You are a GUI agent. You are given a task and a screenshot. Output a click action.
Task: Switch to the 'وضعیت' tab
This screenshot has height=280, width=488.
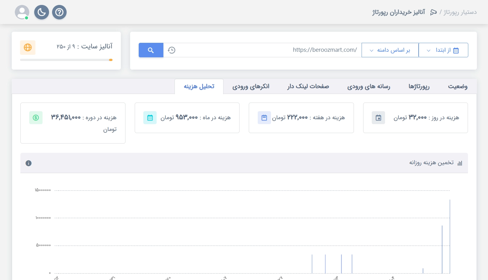click(457, 87)
